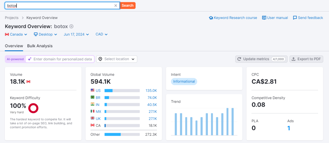Click the User manual book icon

tap(264, 18)
